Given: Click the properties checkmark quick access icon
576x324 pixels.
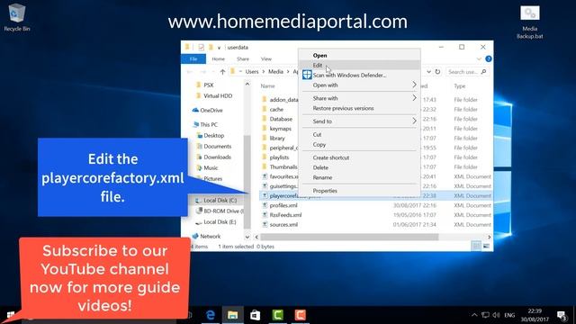Looking at the screenshot, I should (x=201, y=47).
